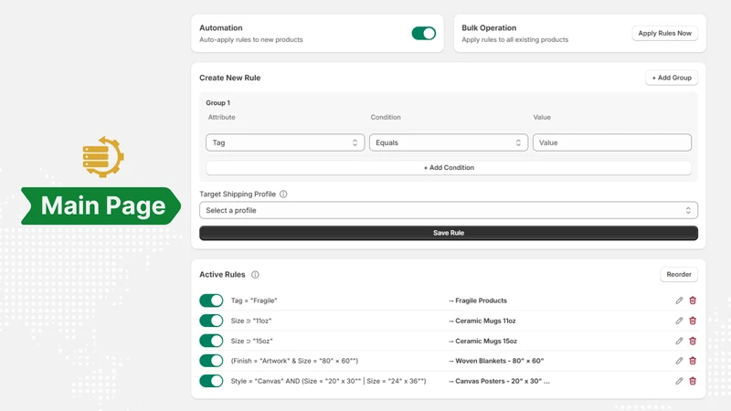Viewport: 731px width, 411px height.
Task: Click the Group 1 label
Action: click(217, 102)
